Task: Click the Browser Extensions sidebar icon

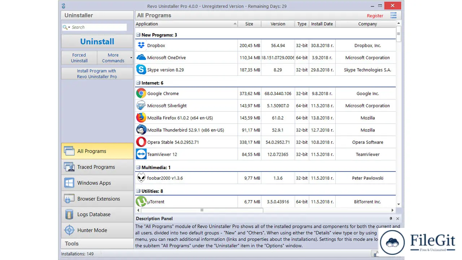Action: tap(69, 199)
